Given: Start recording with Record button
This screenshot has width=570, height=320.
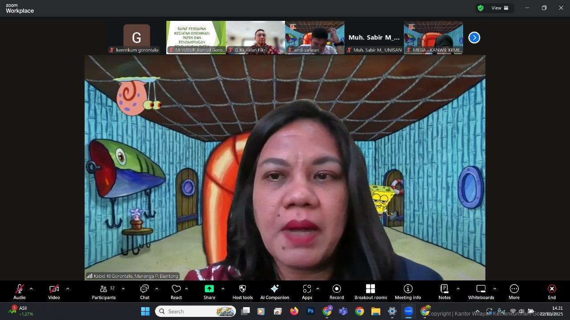Looking at the screenshot, I should (337, 292).
